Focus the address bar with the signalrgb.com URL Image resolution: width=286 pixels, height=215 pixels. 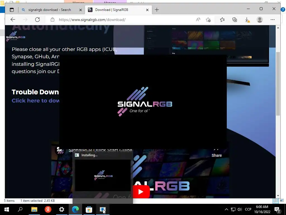(x=92, y=20)
